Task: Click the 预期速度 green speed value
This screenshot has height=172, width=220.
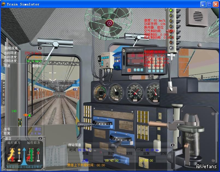Action: click(x=34, y=61)
